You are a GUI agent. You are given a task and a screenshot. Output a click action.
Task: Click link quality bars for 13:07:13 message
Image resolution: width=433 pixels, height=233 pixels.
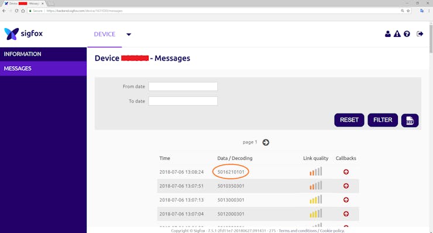315,199
